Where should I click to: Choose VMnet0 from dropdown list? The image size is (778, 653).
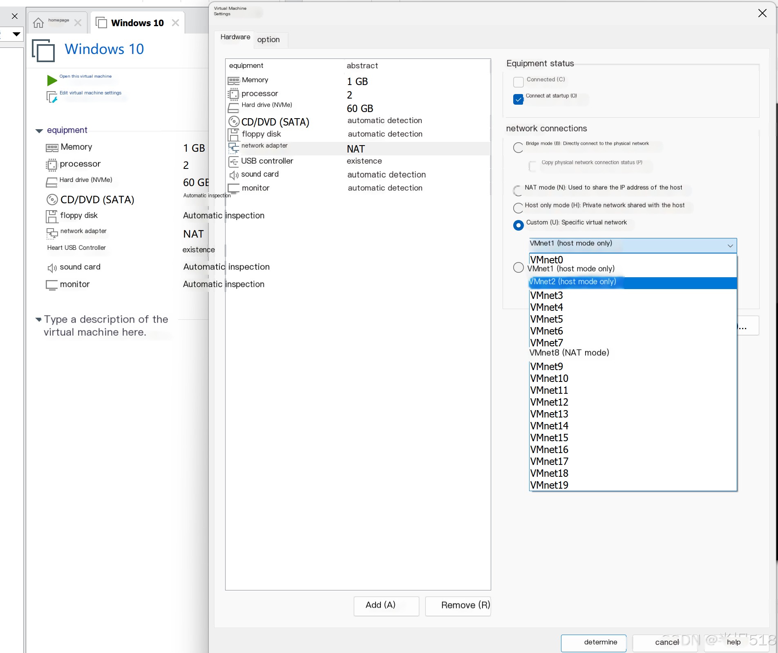pyautogui.click(x=633, y=260)
